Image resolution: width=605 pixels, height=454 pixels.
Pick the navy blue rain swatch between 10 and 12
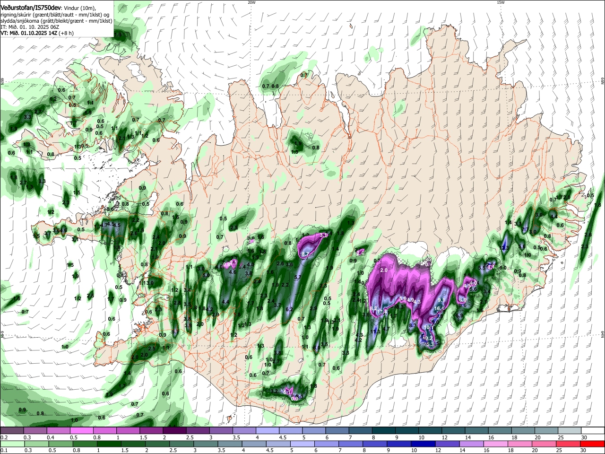[x=423, y=444]
